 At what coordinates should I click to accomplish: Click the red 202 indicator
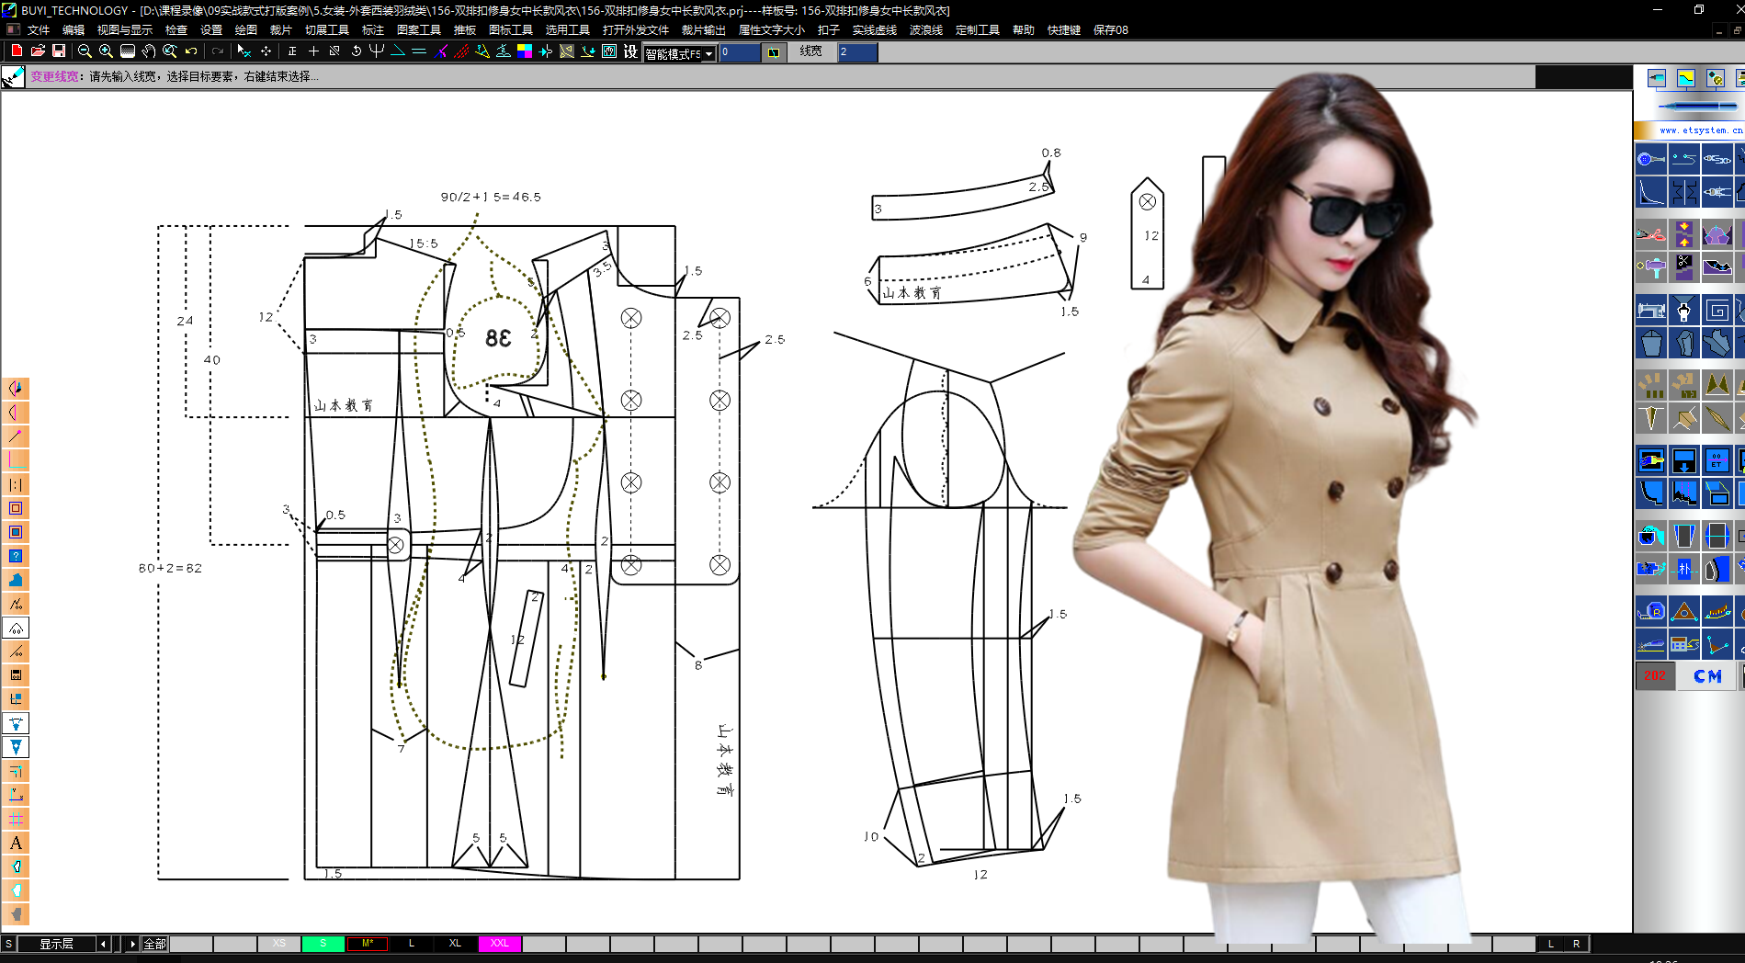tap(1655, 676)
